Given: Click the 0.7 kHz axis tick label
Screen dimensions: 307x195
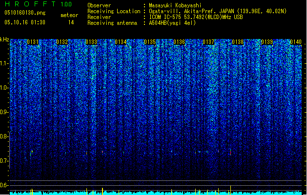Looking at the screenshot, I should [x=4, y=161].
